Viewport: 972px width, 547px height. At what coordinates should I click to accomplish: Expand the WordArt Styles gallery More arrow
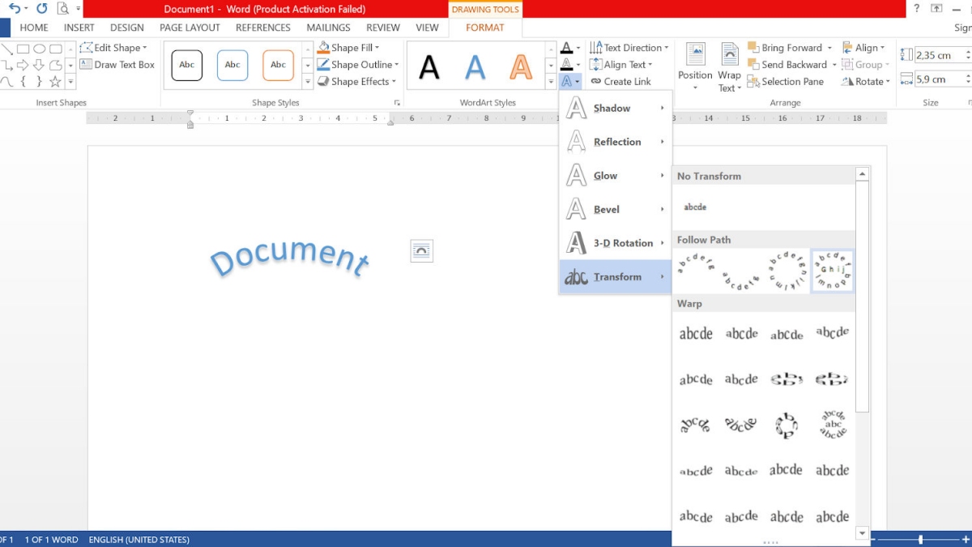click(552, 82)
